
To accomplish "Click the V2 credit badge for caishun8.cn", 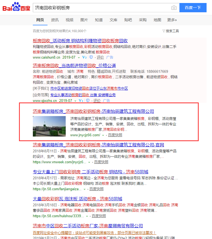I will (x=84, y=58).
